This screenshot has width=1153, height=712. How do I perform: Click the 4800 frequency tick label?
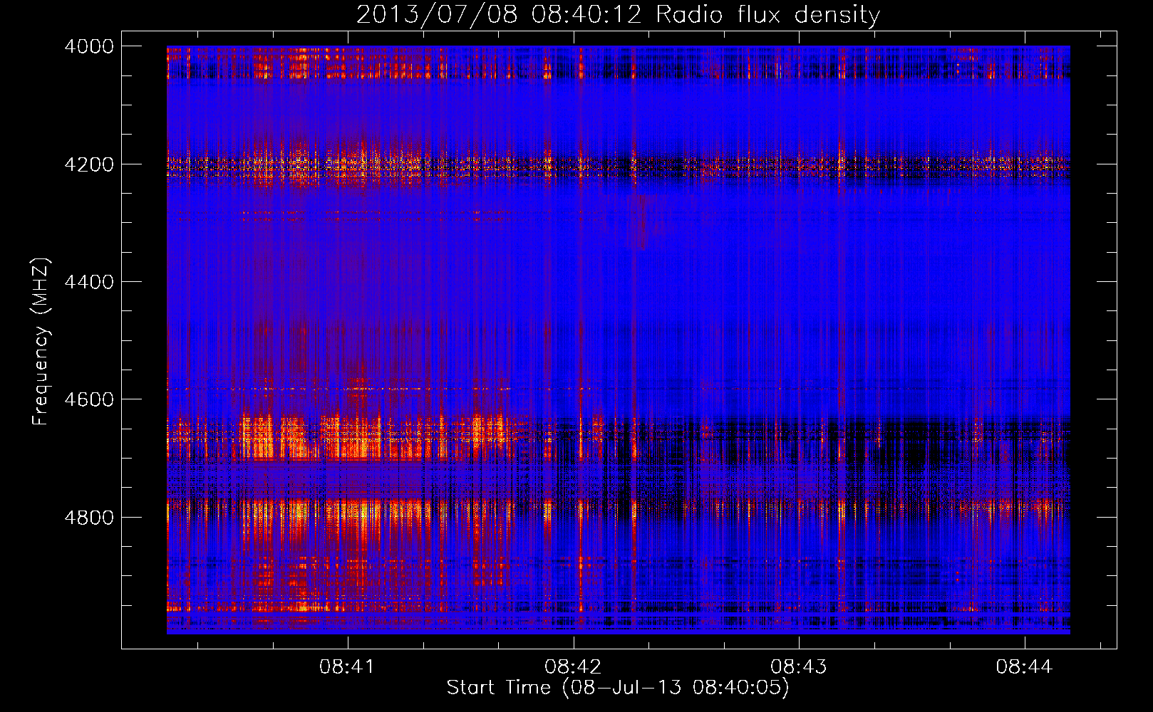tap(89, 518)
